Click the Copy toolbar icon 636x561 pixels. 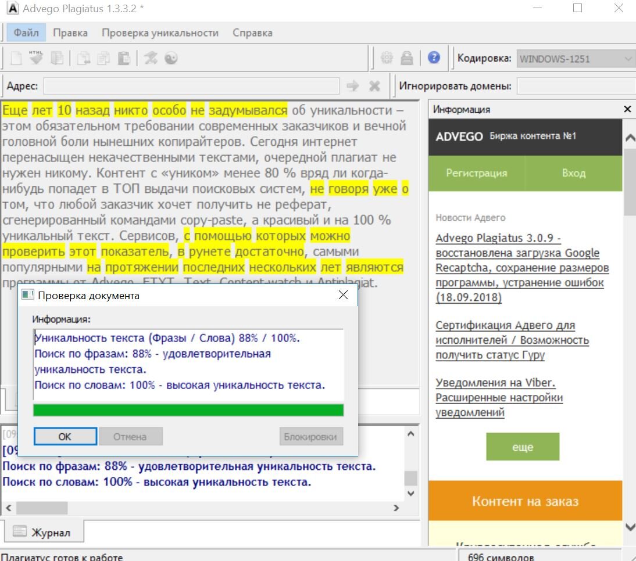pos(103,58)
